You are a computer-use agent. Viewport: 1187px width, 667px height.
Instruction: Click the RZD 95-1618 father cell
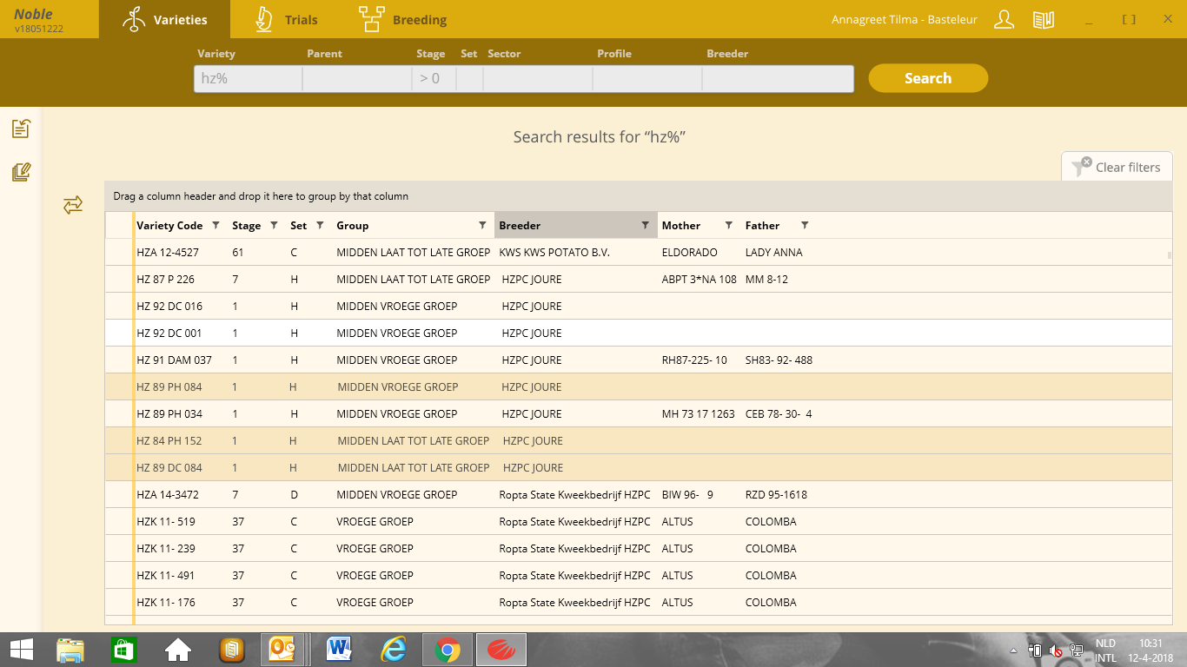tap(776, 494)
